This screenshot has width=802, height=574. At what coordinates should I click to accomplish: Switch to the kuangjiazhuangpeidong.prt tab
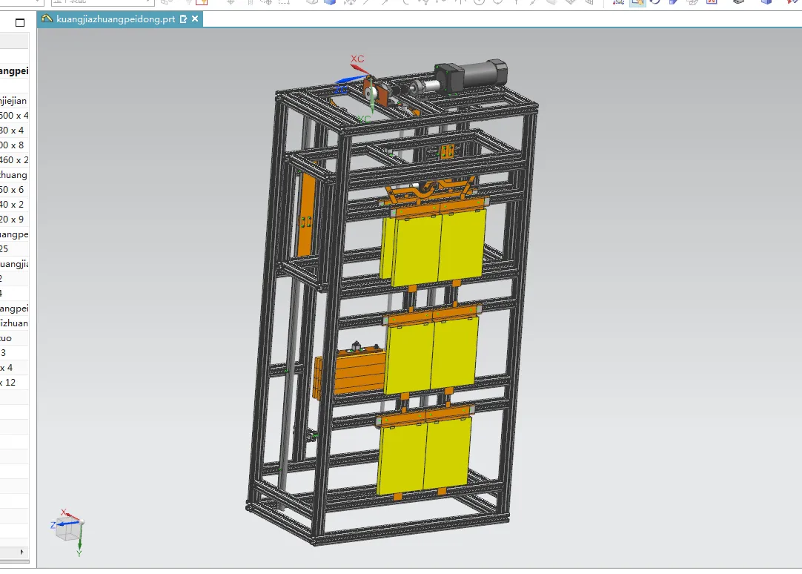[115, 19]
